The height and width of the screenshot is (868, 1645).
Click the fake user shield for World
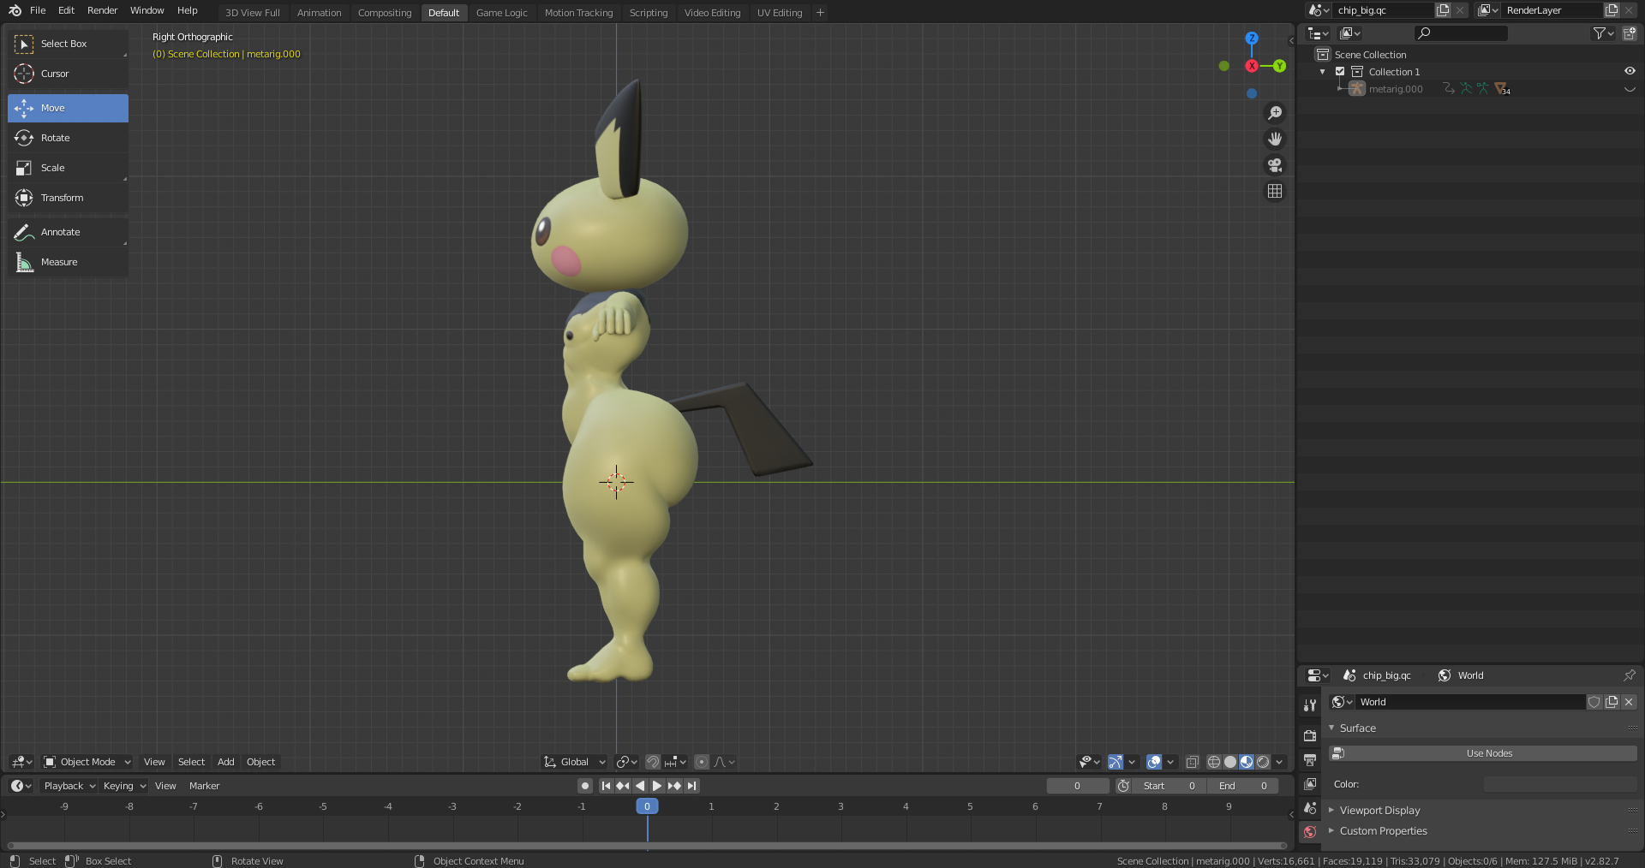[1594, 702]
